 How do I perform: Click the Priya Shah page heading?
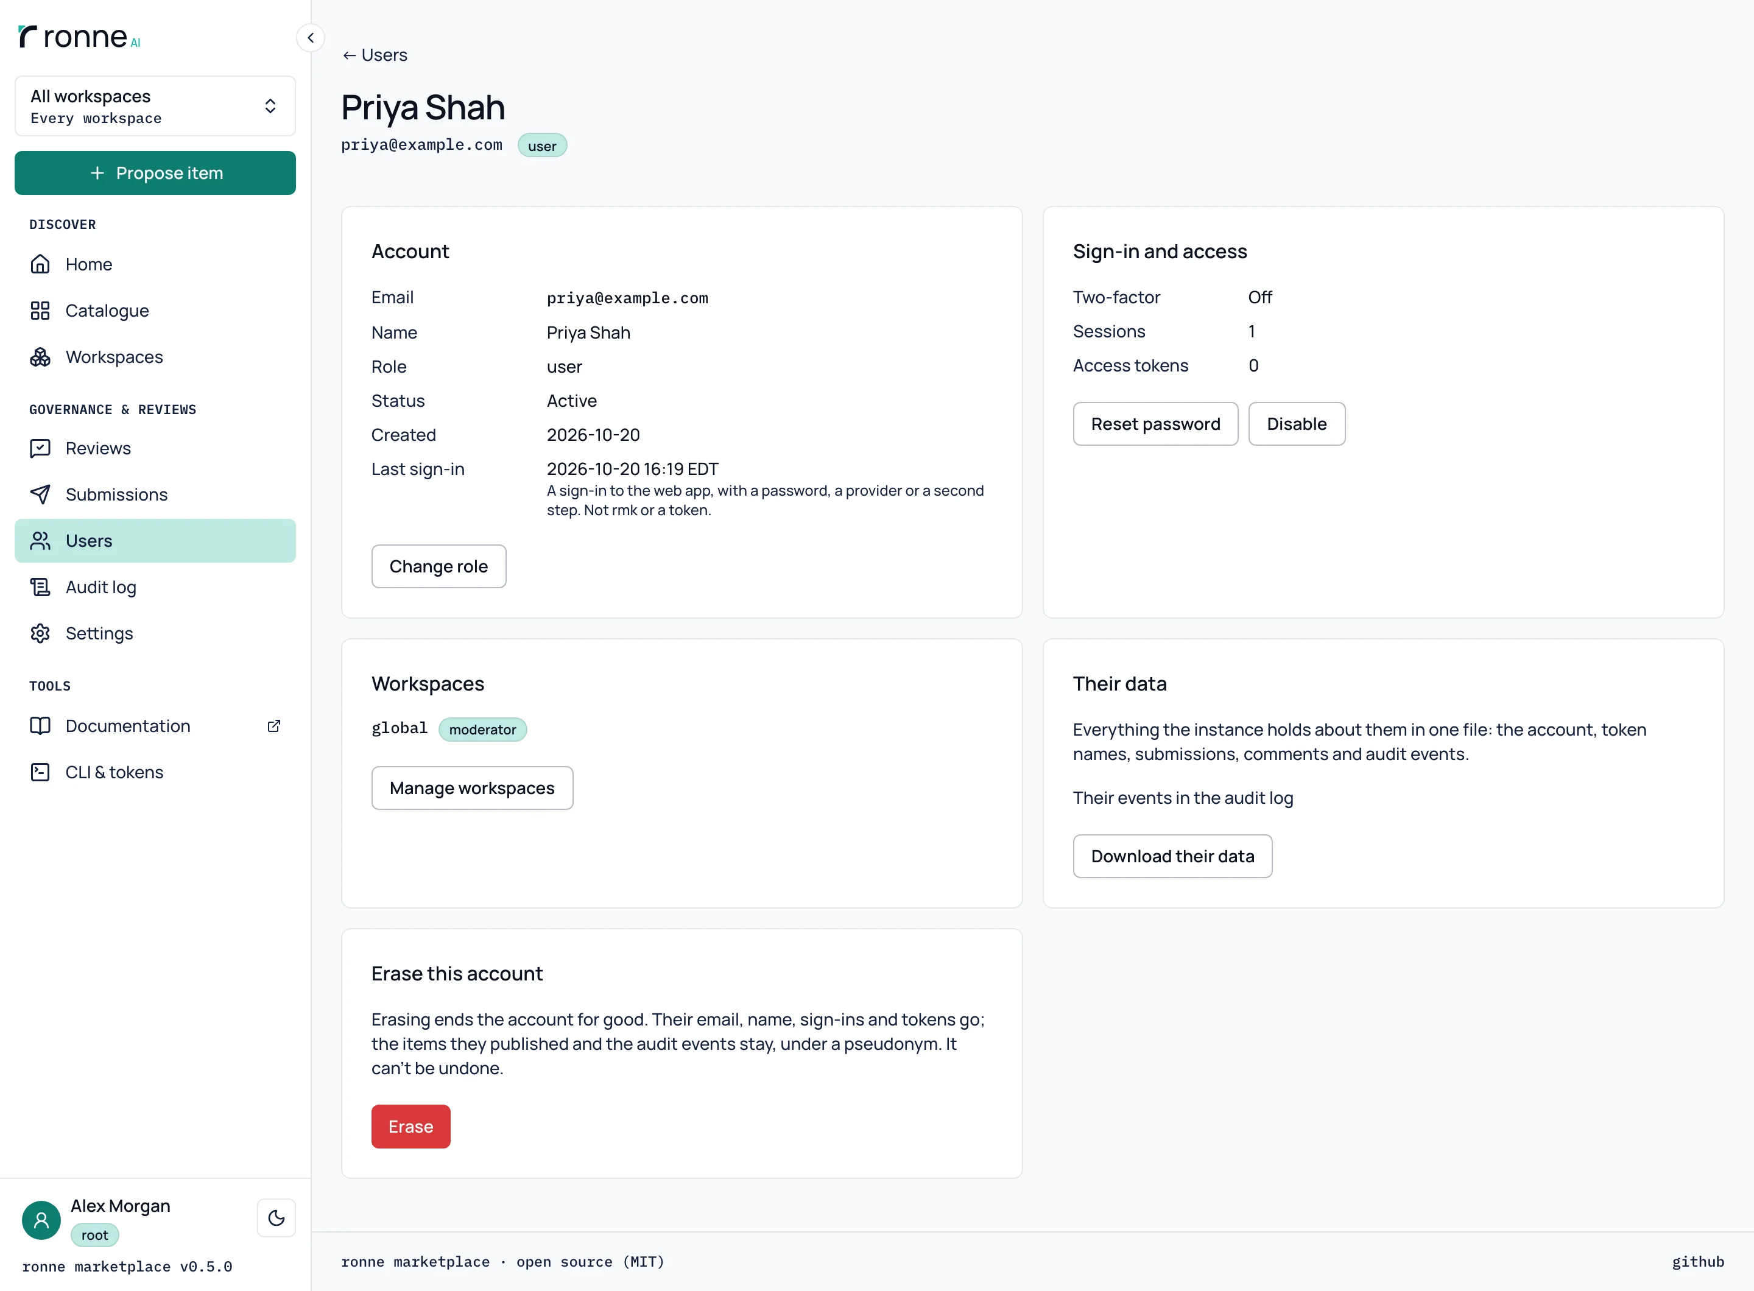click(423, 107)
